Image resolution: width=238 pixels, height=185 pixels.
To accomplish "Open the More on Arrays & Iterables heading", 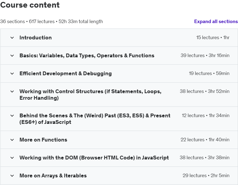I will click(x=53, y=176).
